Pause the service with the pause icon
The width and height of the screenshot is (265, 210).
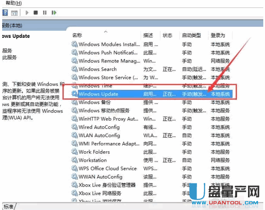[x=44, y=13]
